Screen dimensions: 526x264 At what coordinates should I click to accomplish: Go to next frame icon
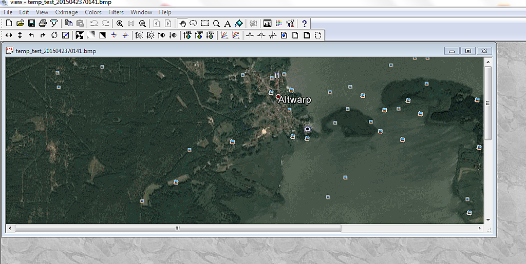[168, 24]
